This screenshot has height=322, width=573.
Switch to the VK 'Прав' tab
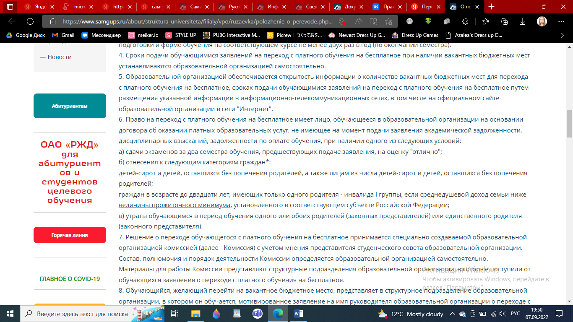387,7
